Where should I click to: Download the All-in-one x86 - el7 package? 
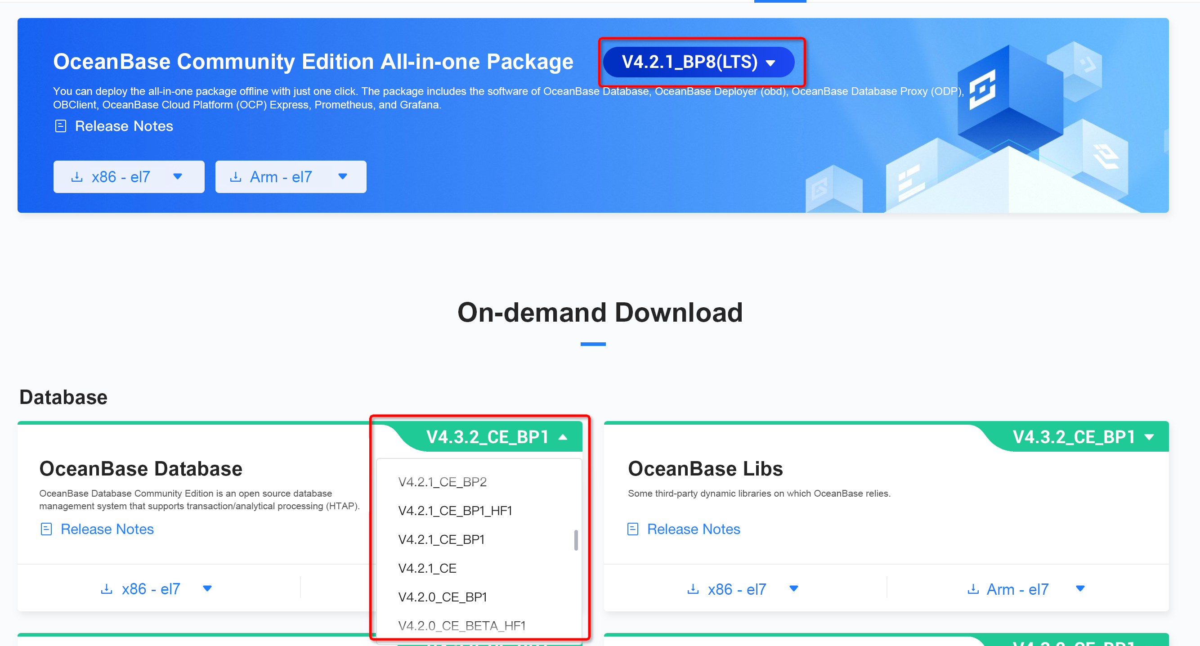[x=121, y=177]
